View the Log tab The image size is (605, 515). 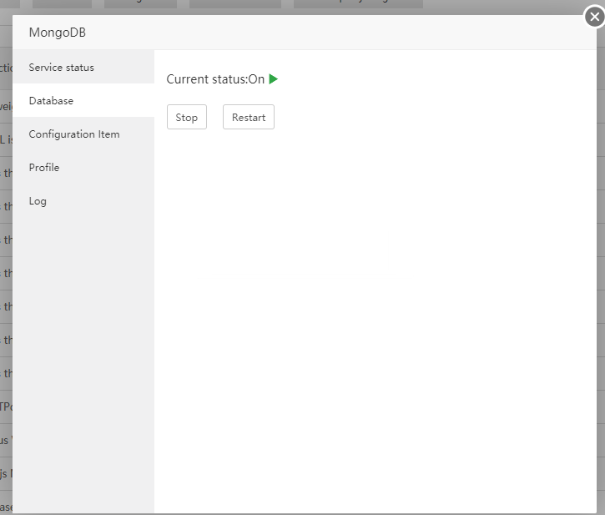tap(83, 201)
